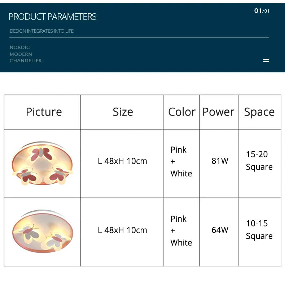285x283 pixels.
Task: Click the equals-sign menu icon in header
Action: tap(266, 60)
